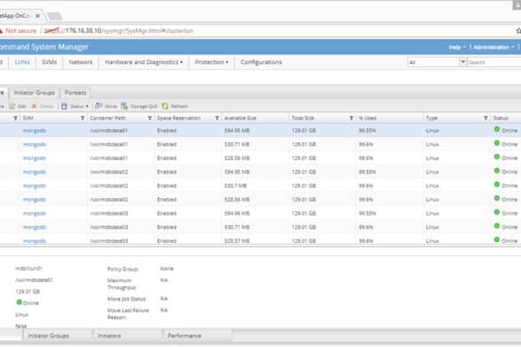521x347 pixels.
Task: Click filter icon left of SVM header
Action: tap(15, 118)
